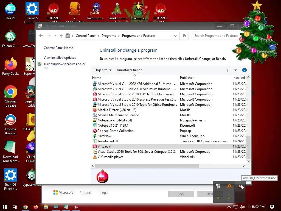Open File Explorer from the taskbar
This screenshot has height=211, width=281.
tap(46, 207)
